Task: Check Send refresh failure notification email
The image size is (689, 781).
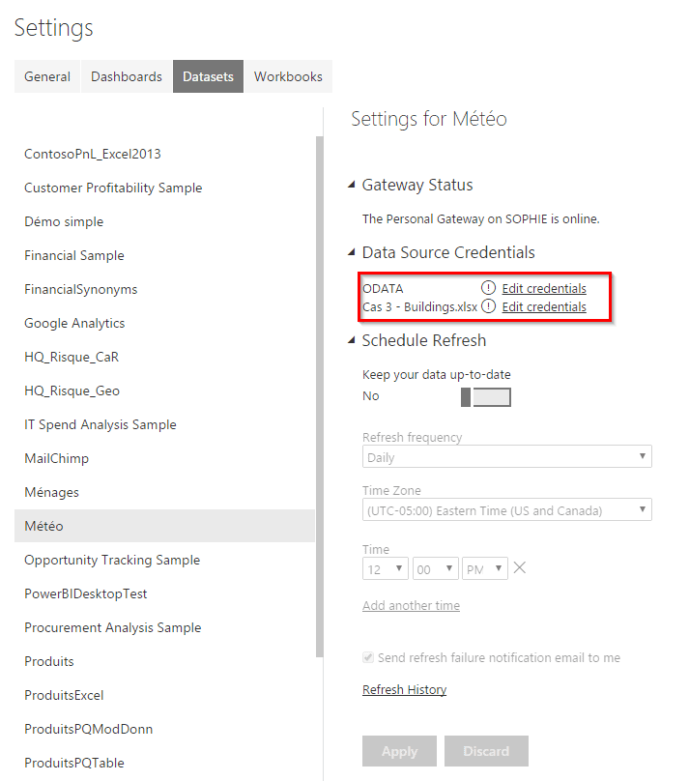Action: 368,658
